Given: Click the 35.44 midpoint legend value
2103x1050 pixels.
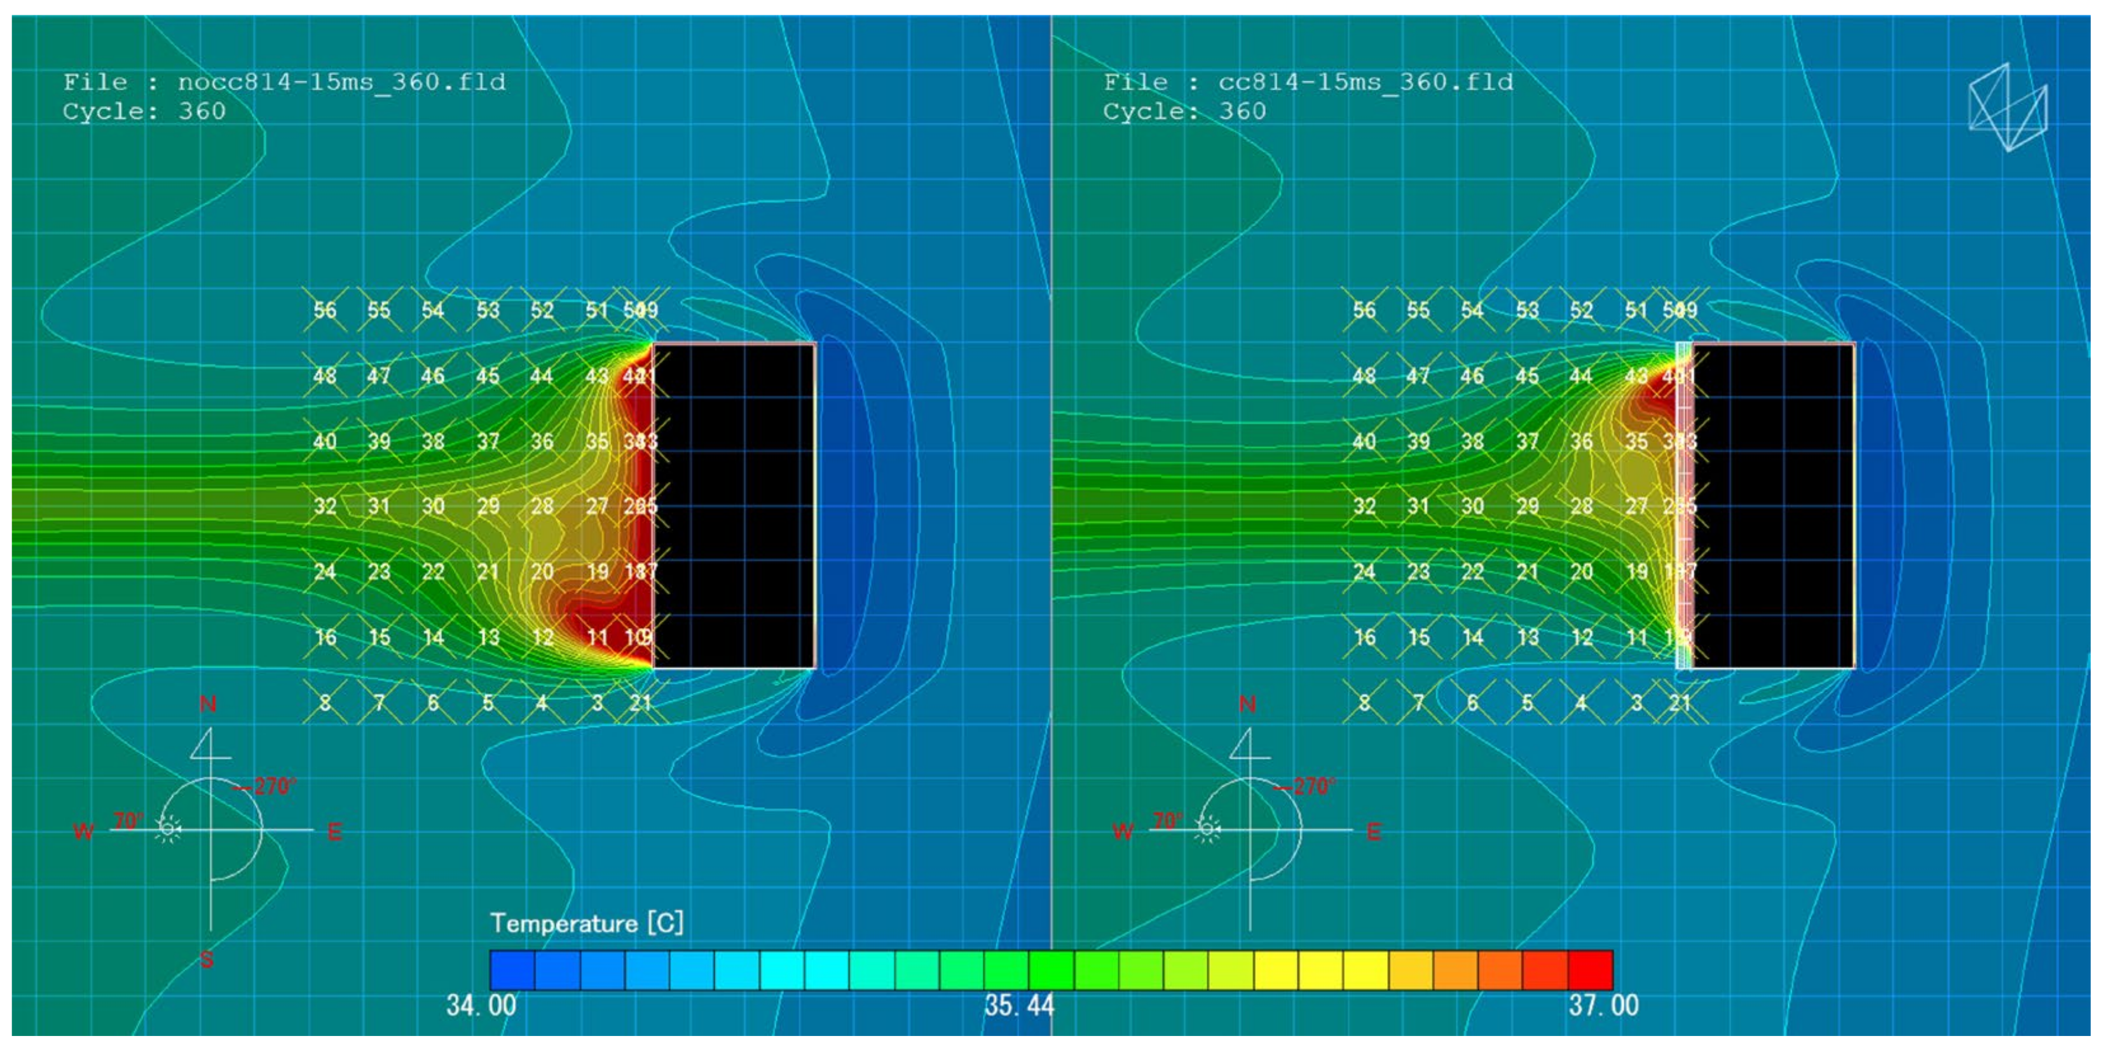Looking at the screenshot, I should click(1019, 1006).
